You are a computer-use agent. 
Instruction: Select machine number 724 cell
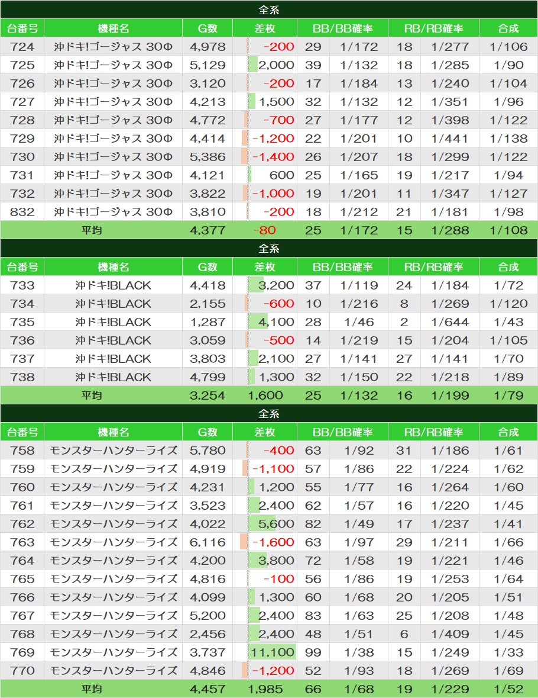(x=22, y=47)
